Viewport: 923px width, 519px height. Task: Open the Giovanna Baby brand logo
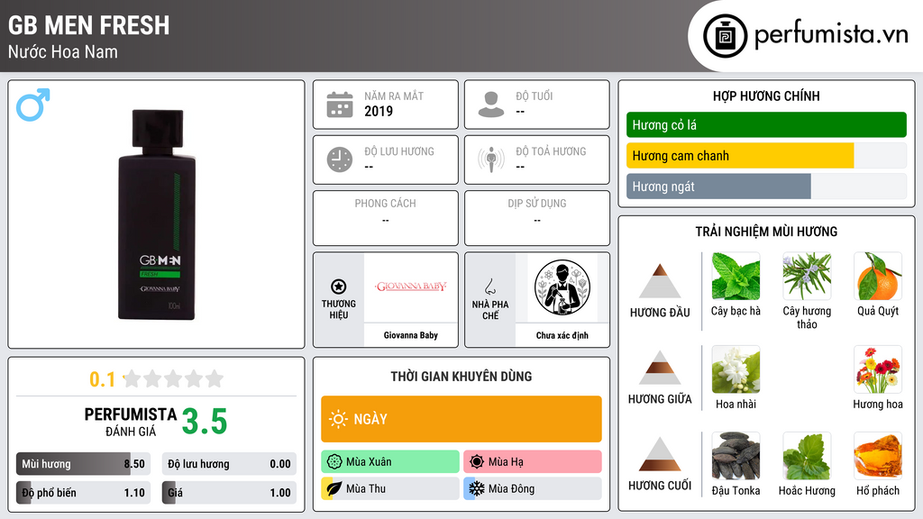point(411,287)
